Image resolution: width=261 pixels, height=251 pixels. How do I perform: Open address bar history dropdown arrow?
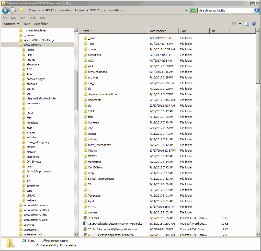(x=187, y=10)
